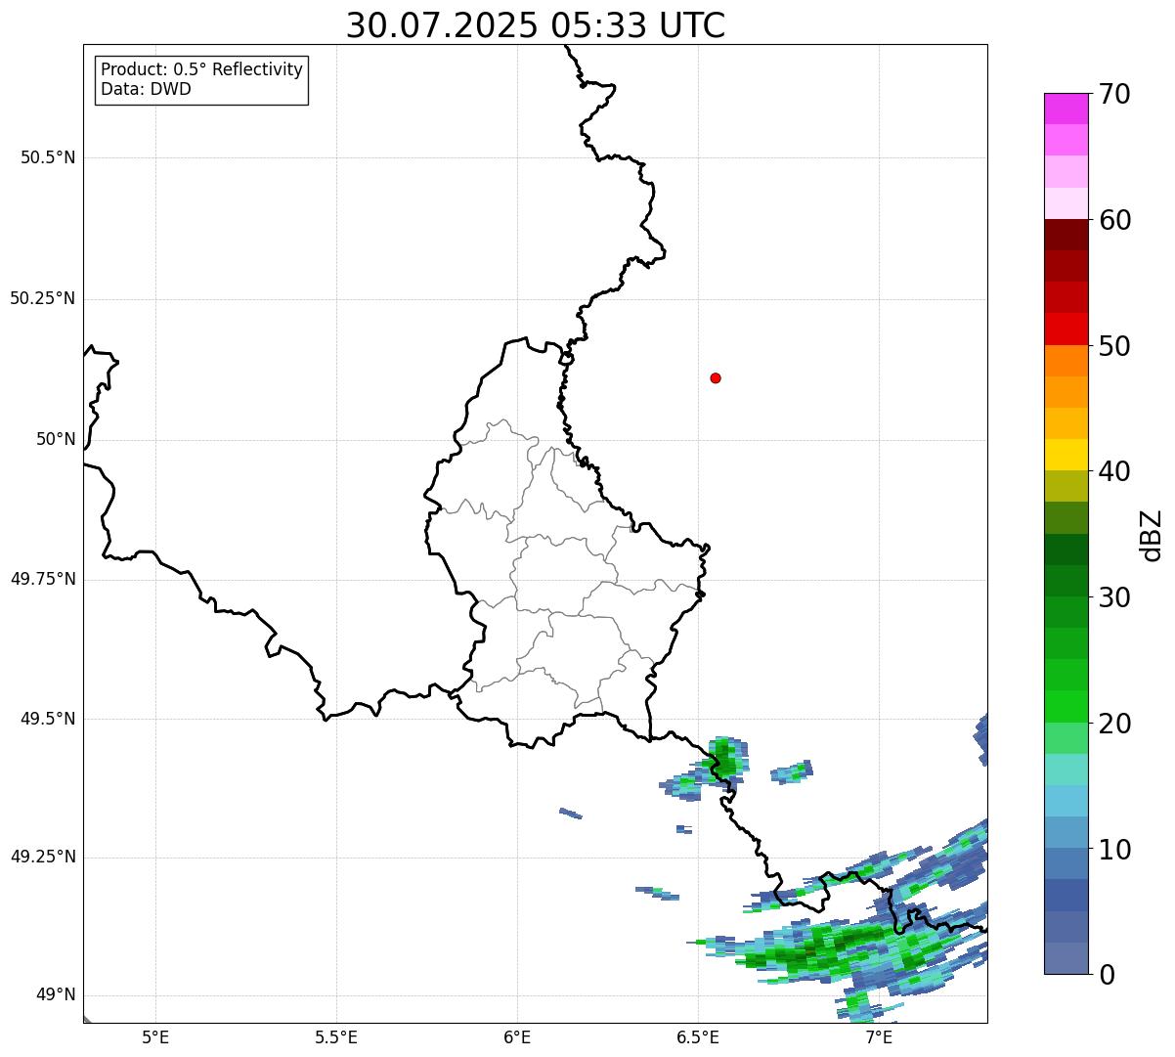The image size is (1175, 1057).
Task: Click the colorbar 50 tick label
Action: click(x=1114, y=346)
